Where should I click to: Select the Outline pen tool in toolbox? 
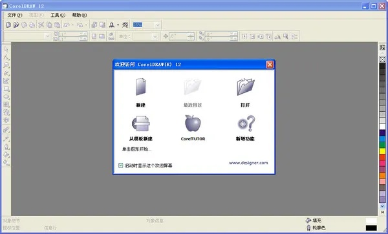(x=6, y=147)
